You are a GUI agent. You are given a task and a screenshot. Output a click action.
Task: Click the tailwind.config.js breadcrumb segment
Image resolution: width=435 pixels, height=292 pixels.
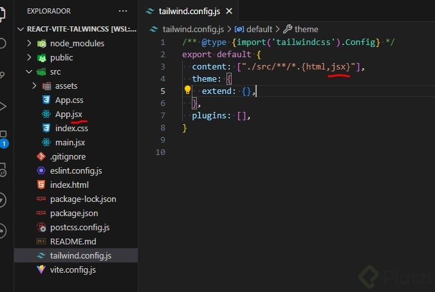pyautogui.click(x=193, y=29)
